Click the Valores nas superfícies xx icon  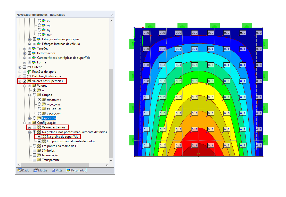[x=29, y=81]
